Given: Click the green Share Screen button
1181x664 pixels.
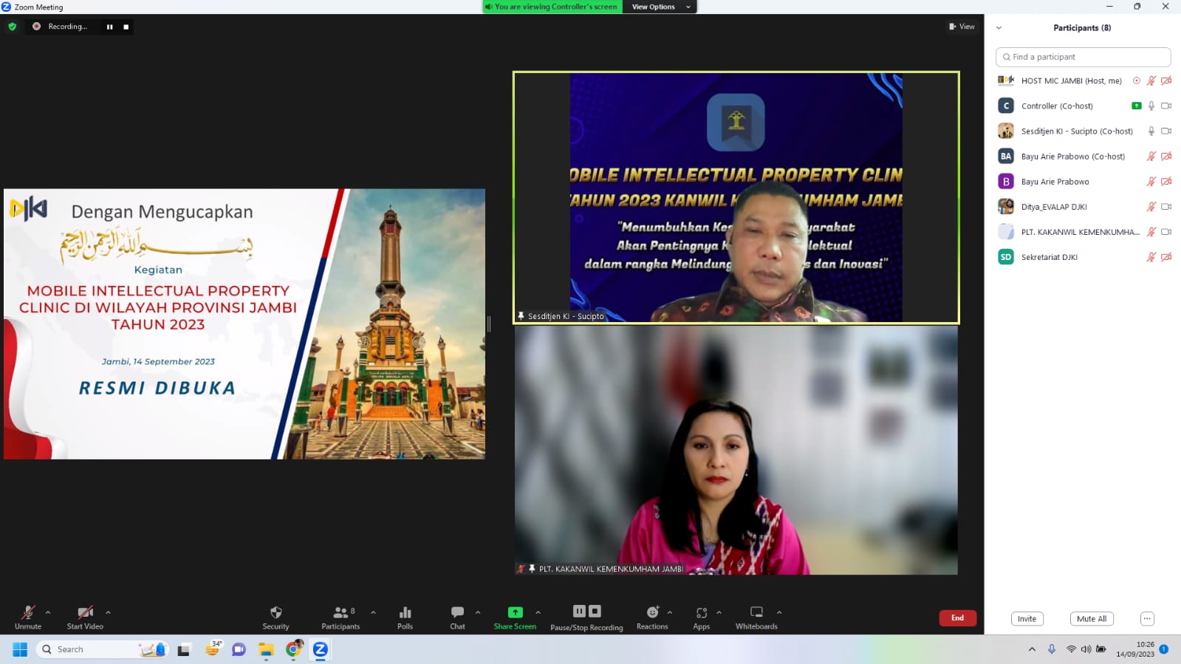Looking at the screenshot, I should [515, 617].
